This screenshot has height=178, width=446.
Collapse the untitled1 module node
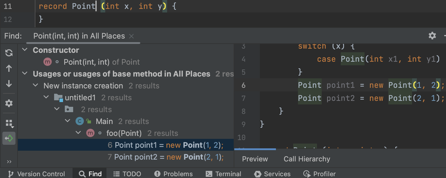(46, 97)
